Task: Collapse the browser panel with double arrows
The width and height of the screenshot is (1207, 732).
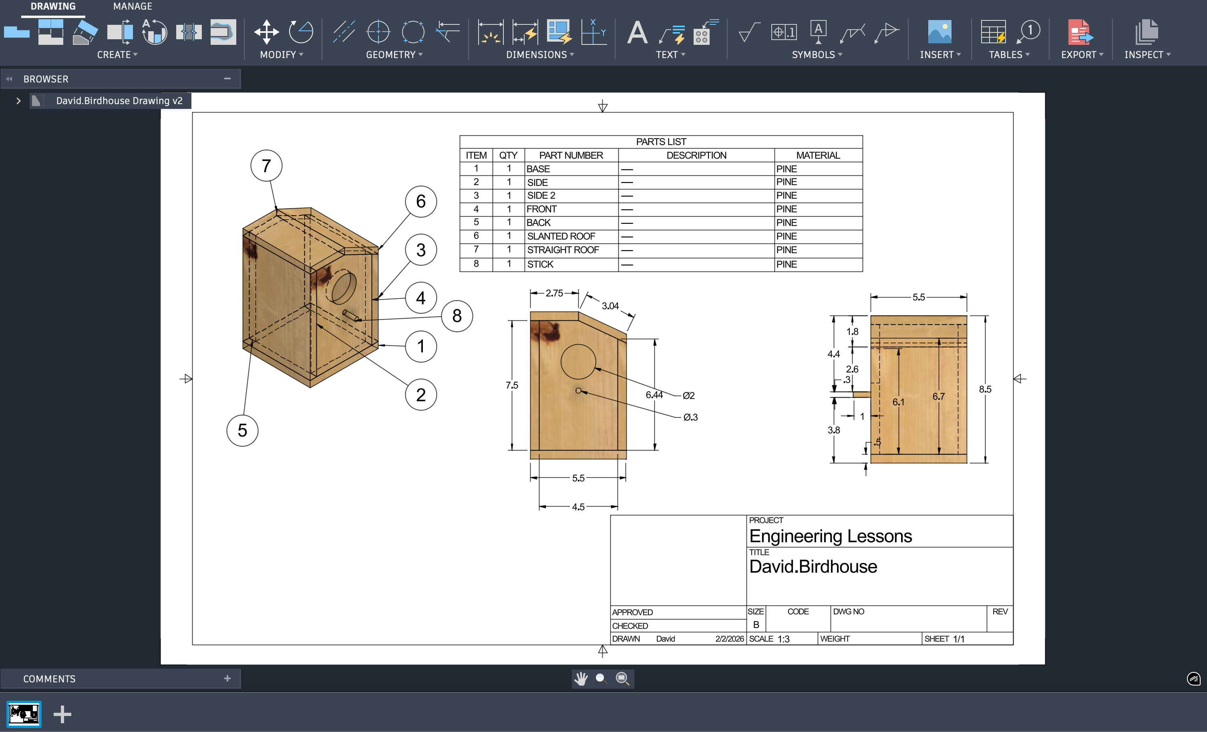Action: 9,78
